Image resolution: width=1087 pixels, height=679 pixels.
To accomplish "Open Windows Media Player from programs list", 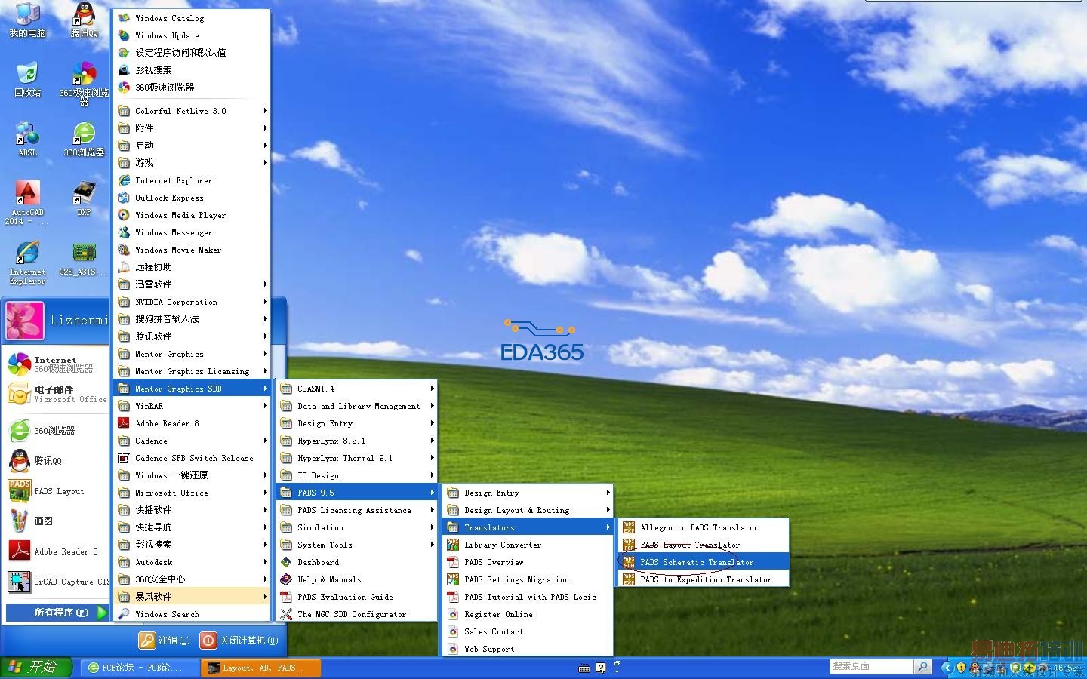I will 192,215.
